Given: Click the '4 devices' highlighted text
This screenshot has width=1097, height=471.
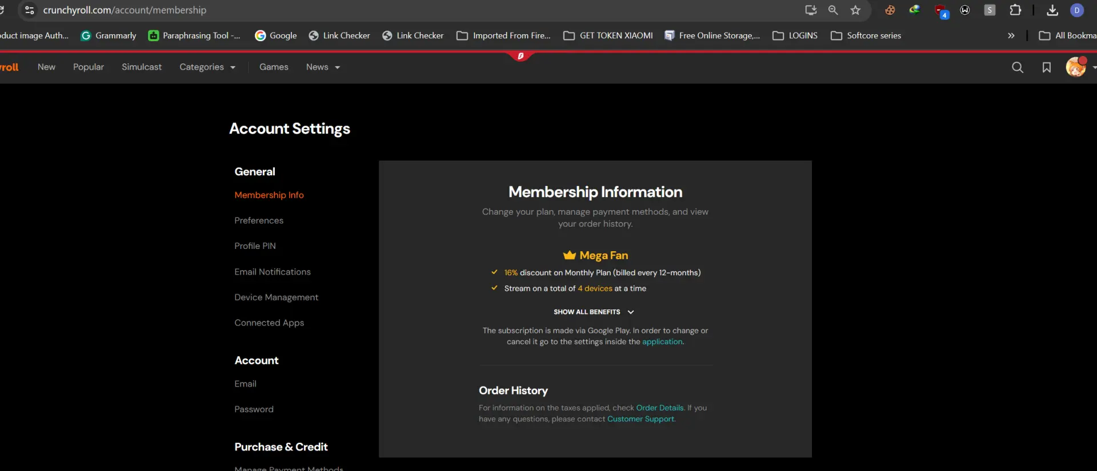Looking at the screenshot, I should coord(595,288).
